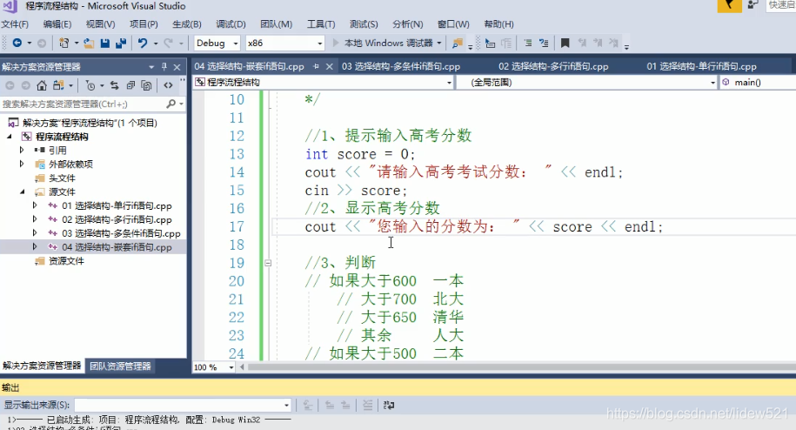Click the Save All icon

point(121,44)
